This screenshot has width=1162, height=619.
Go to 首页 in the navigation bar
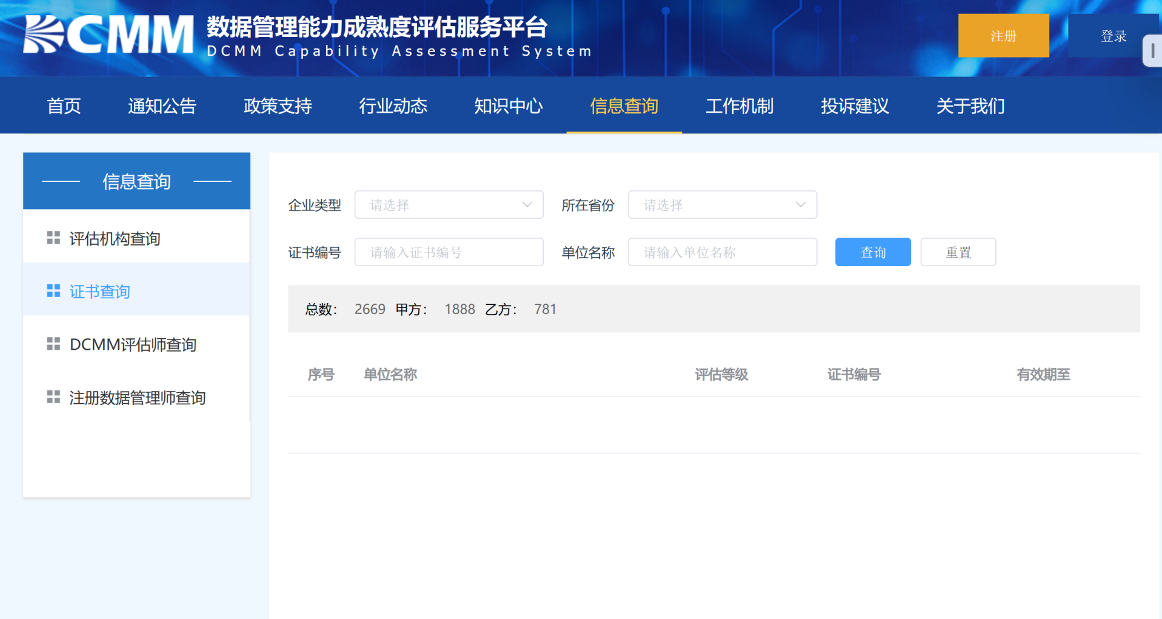64,106
